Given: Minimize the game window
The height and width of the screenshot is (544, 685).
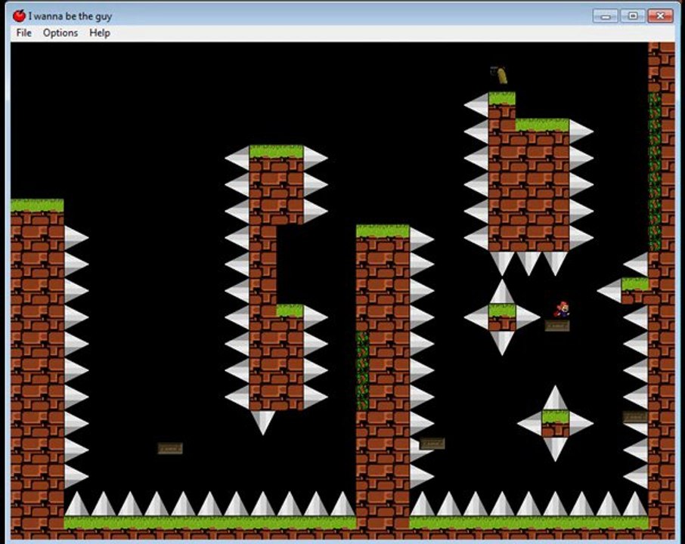Looking at the screenshot, I should point(605,16).
